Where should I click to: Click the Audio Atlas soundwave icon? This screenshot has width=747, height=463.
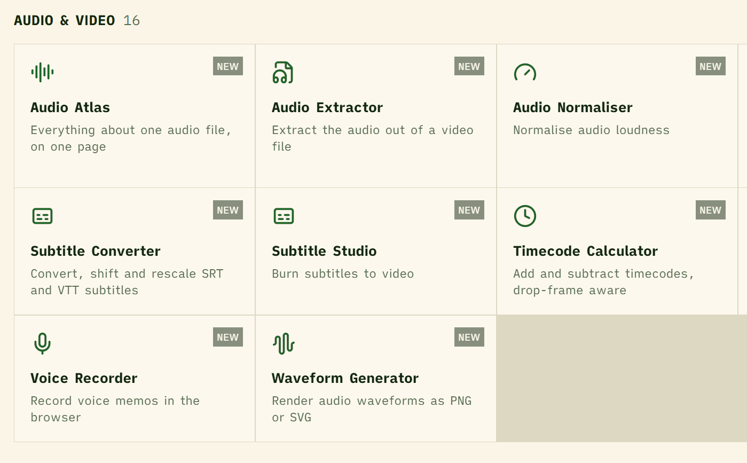(42, 72)
